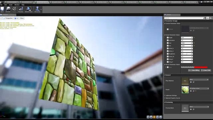
Task: Click the Apply toolbar icon
Action: [x=14, y=10]
